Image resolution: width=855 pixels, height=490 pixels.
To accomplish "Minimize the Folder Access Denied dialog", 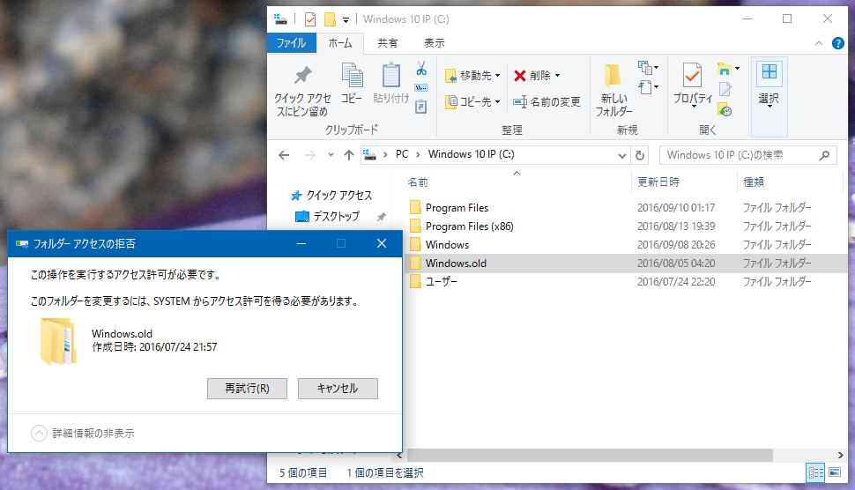I will 301,243.
